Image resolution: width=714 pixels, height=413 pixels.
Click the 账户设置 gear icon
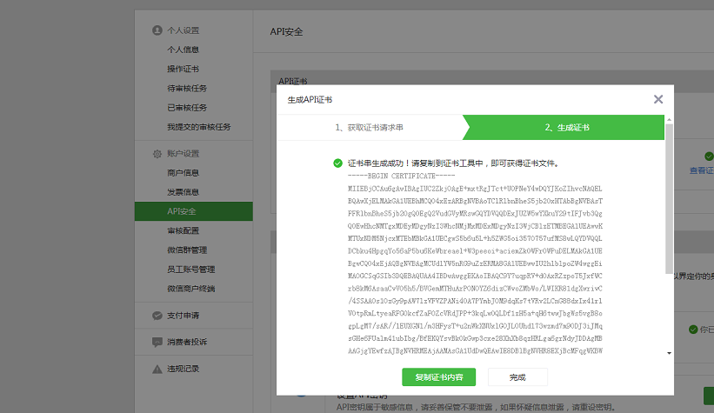(x=157, y=154)
